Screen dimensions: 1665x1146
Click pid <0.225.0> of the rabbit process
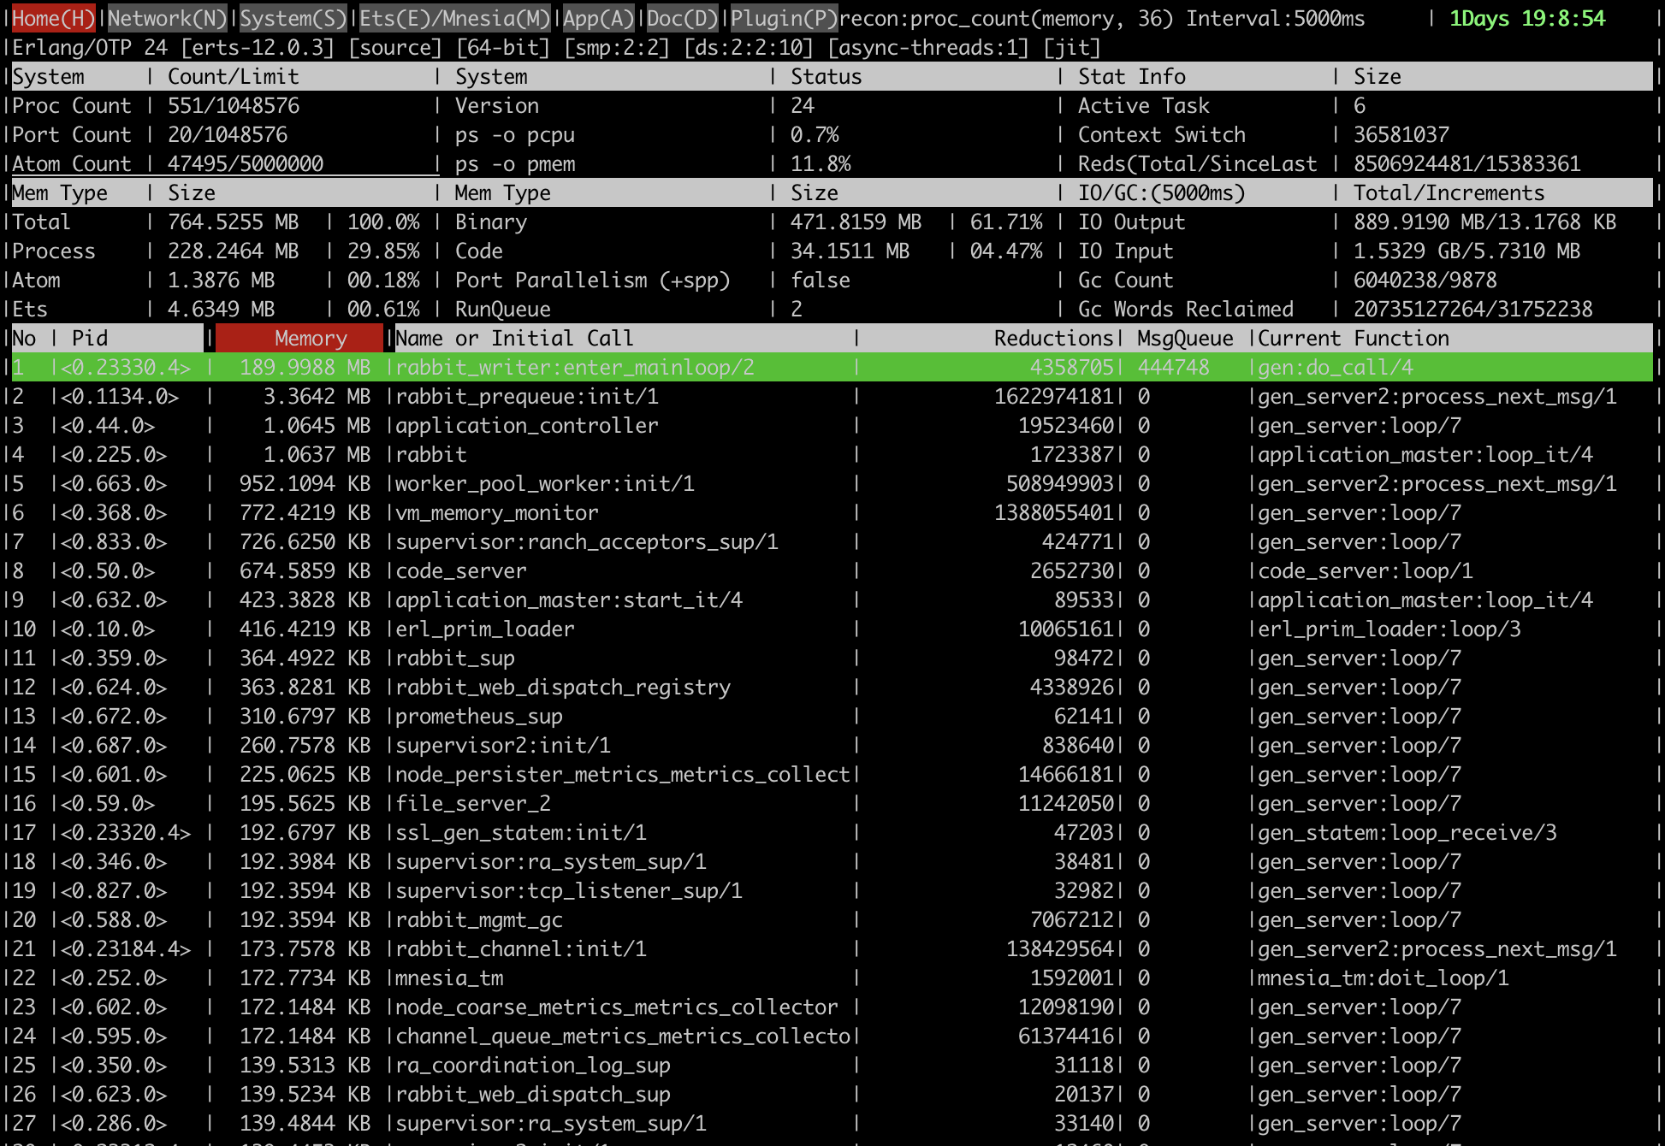pyautogui.click(x=113, y=454)
